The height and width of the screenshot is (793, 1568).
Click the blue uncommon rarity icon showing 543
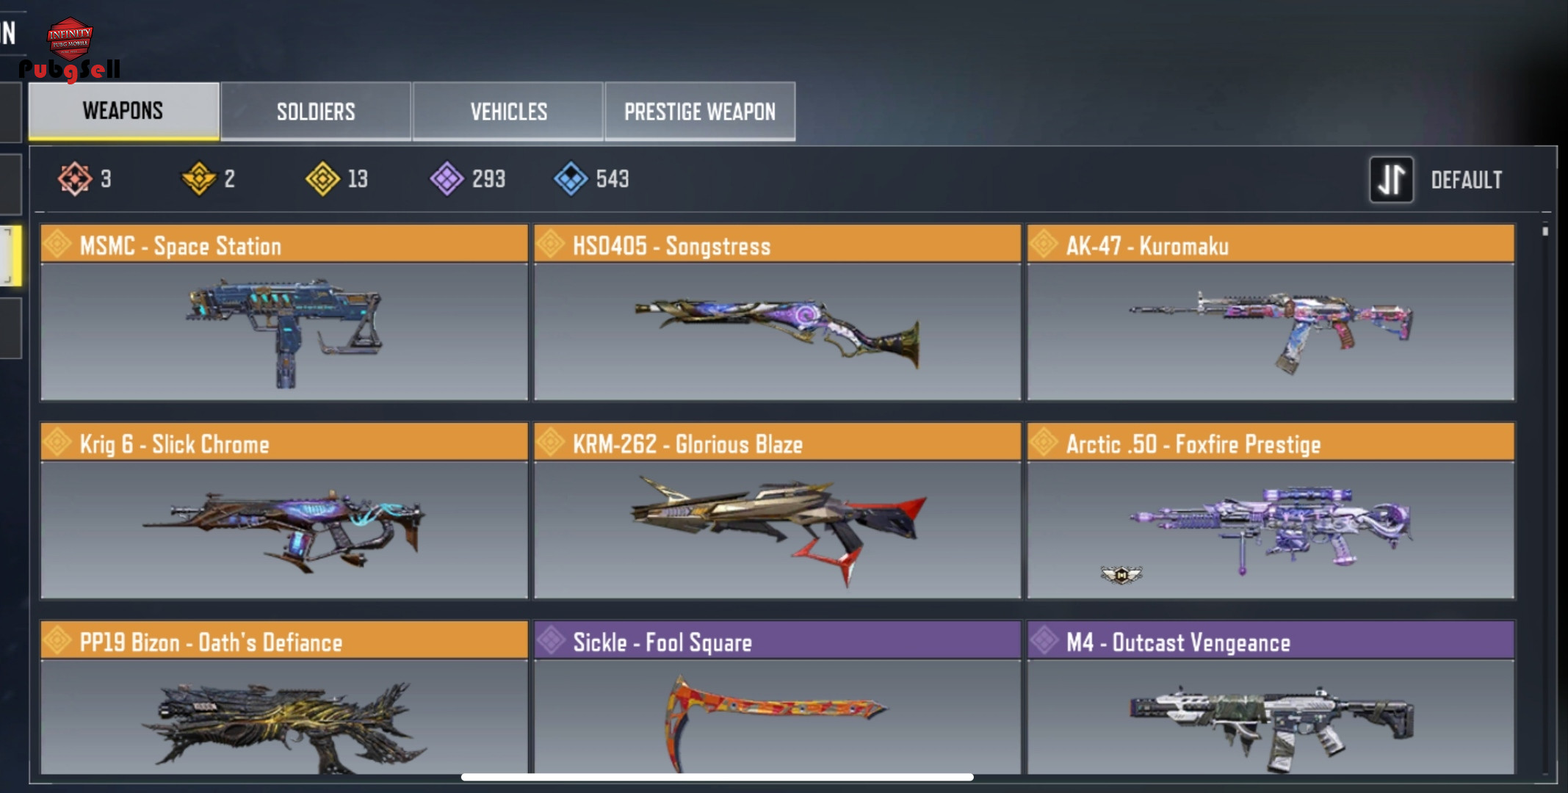(x=571, y=178)
